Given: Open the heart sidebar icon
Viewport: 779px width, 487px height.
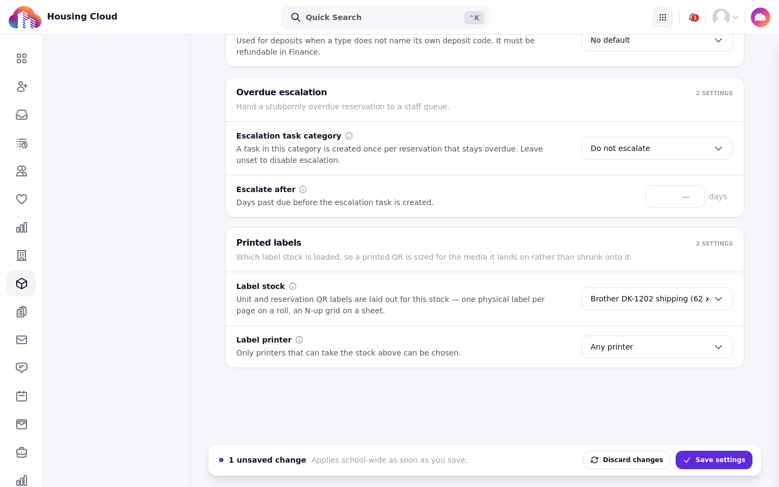Looking at the screenshot, I should [x=22, y=199].
